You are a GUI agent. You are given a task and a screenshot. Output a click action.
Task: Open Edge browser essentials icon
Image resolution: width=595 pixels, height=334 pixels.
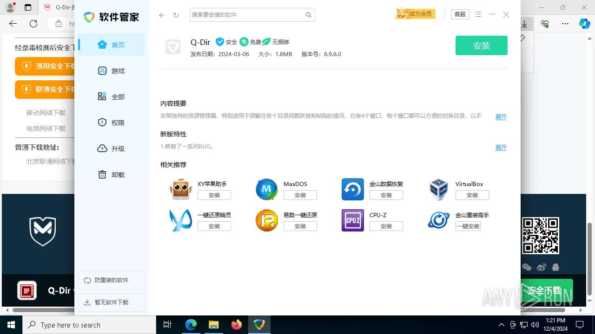click(x=545, y=24)
